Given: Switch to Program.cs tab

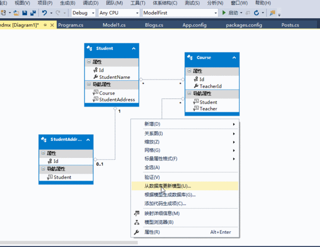Looking at the screenshot, I should tap(70, 25).
